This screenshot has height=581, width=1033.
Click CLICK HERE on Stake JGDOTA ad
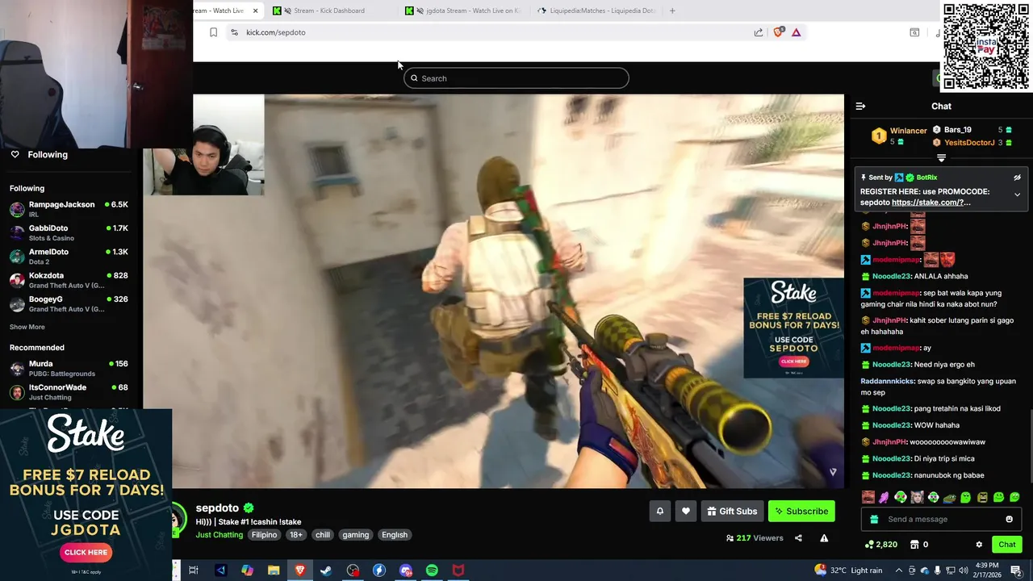86,553
